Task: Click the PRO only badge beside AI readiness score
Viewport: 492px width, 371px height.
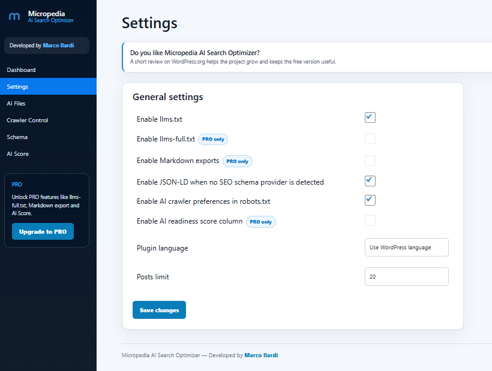Action: [261, 222]
